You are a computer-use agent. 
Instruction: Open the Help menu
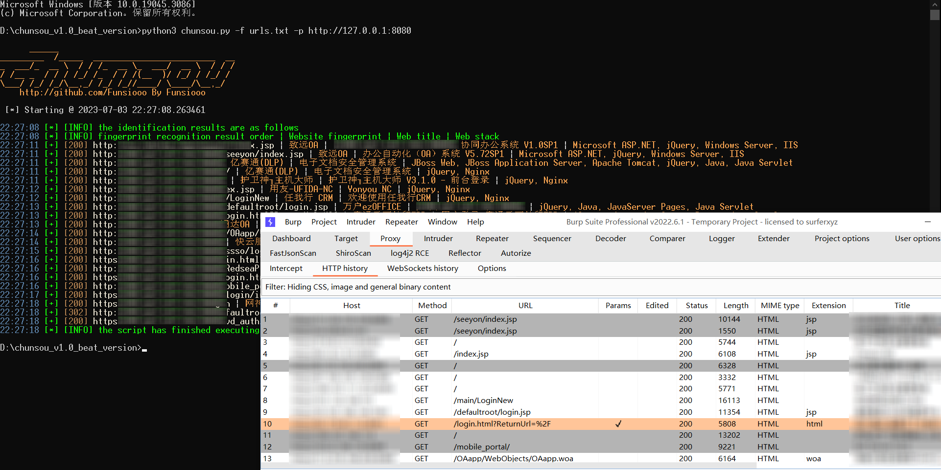pyautogui.click(x=475, y=222)
